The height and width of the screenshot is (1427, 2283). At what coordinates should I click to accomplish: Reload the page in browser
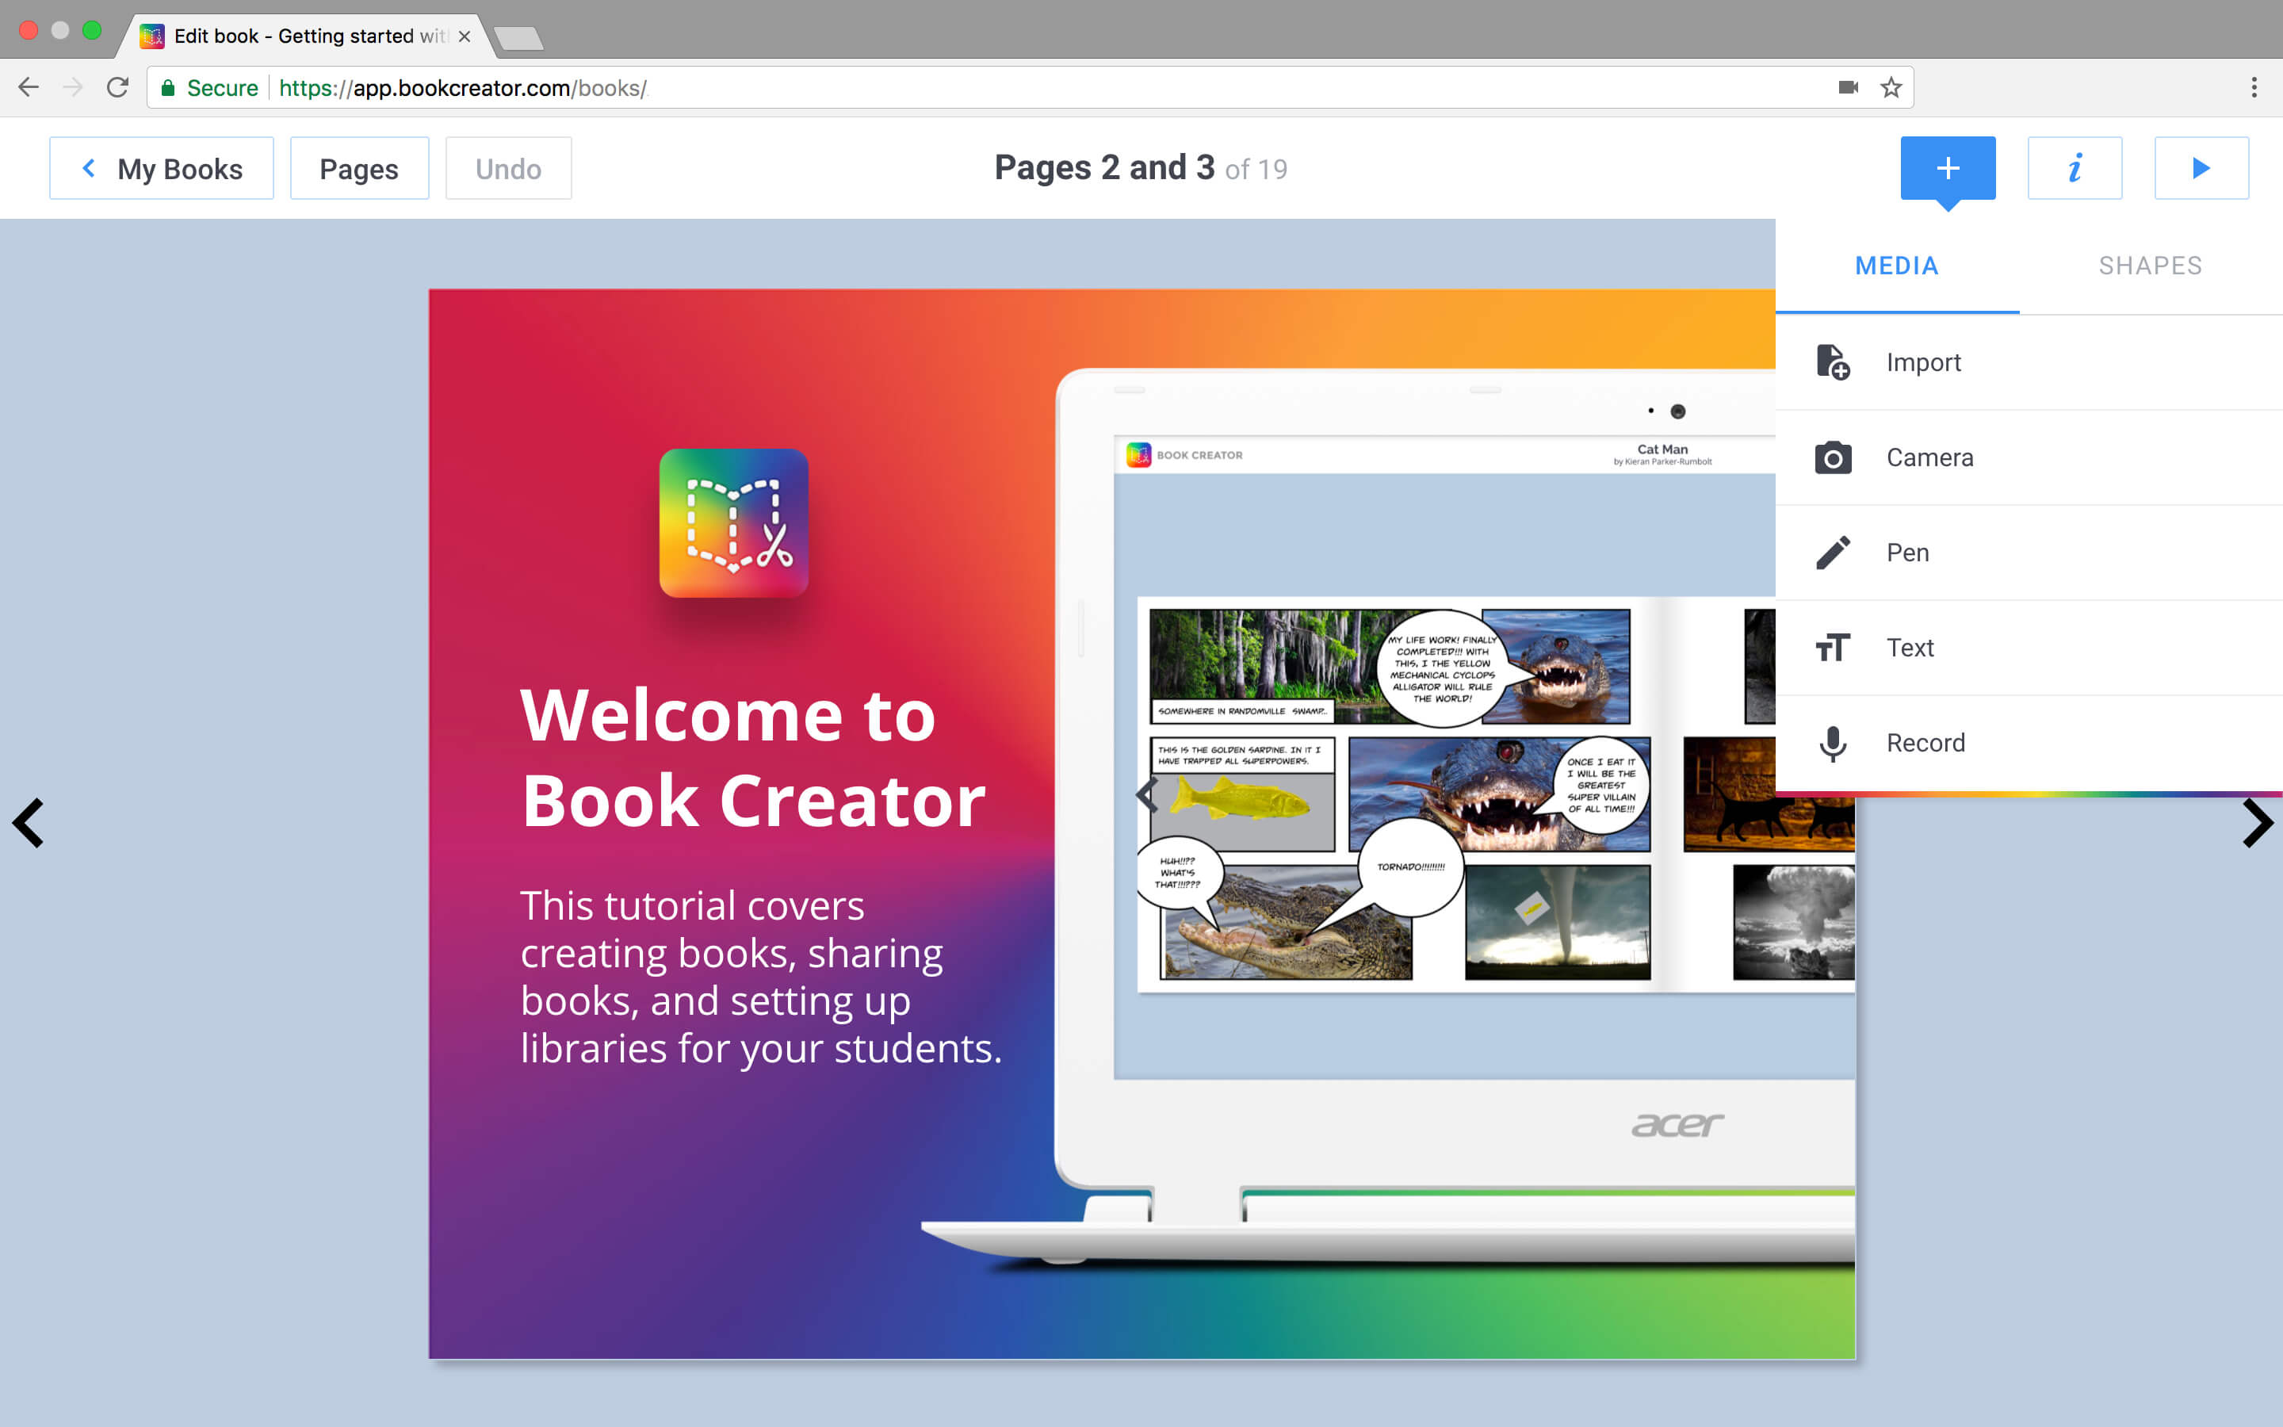coord(117,88)
